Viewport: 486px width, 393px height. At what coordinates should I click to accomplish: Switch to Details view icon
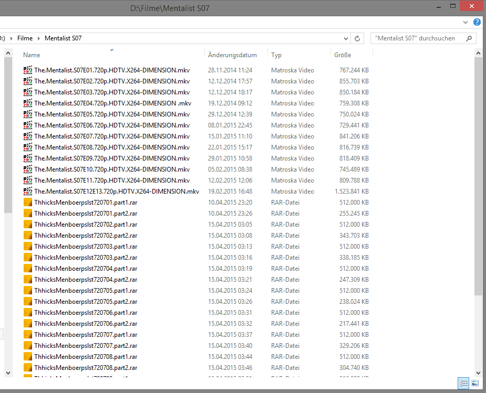tap(463, 384)
